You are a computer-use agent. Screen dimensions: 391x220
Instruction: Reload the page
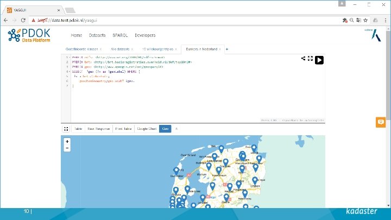pos(23,21)
